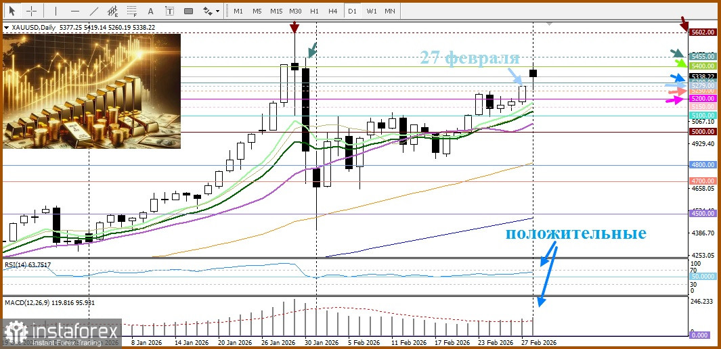Draw a vertical line tool
The width and height of the screenshot is (721, 349).
56,11
